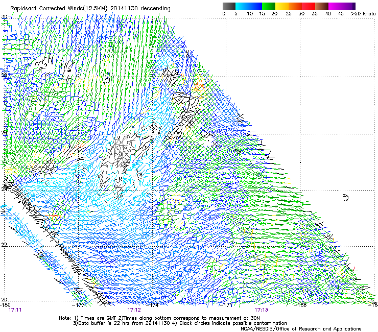Click the cyan-blue 5-15 knots legend swatch
The width and height of the screenshot is (378, 332).
(x=249, y=6)
